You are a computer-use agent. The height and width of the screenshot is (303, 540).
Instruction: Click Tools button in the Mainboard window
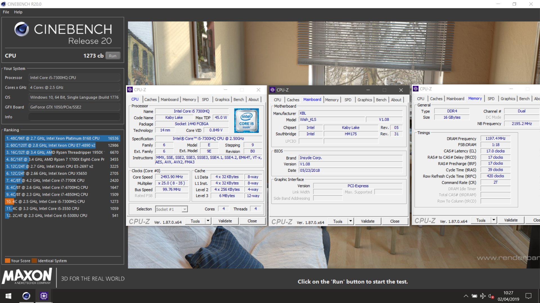(x=338, y=221)
